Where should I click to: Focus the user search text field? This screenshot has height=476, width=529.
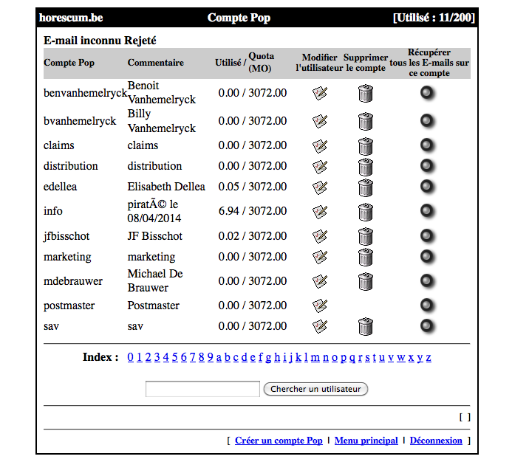202,389
